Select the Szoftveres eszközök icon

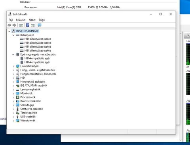17,109
